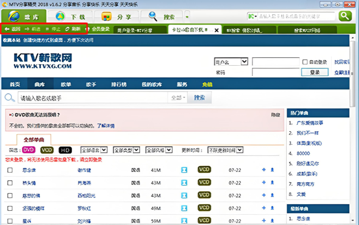
Task: Hide the pink DVD notice via its right link
Action: [x=276, y=115]
